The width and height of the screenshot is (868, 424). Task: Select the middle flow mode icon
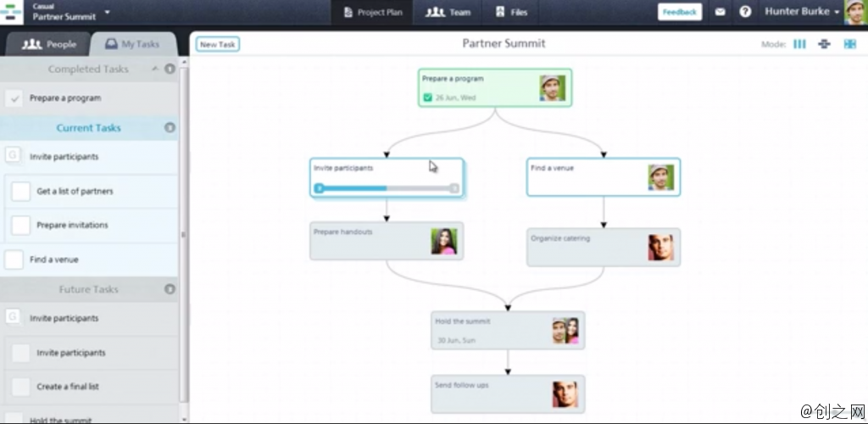tap(824, 44)
